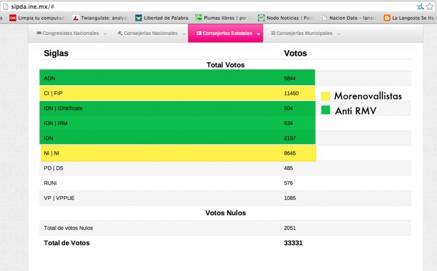The height and width of the screenshot is (271, 437).
Task: Select the CI | FIP row label
Action: click(53, 93)
